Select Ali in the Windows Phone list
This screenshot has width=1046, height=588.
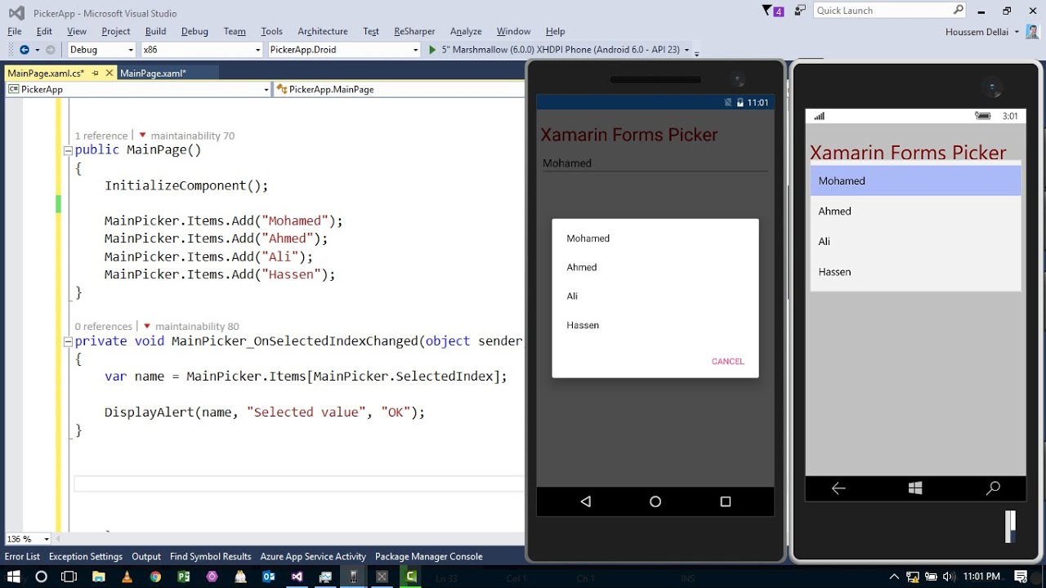point(915,241)
